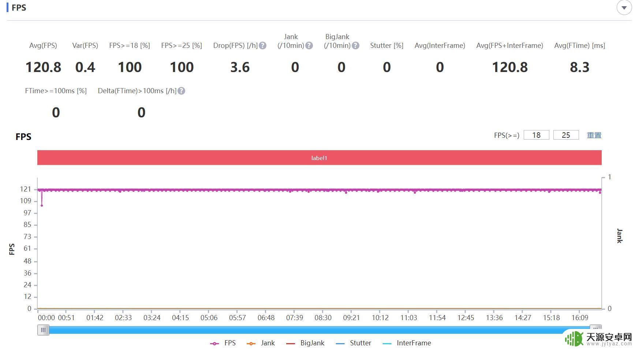
Task: Grab the left handle of the time range slider
Action: pos(43,330)
